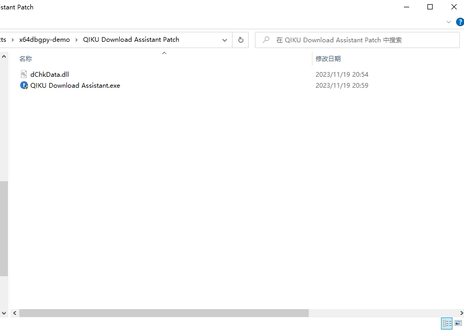Viewport: 464px width, 330px height.
Task: Click navigation pane scroll down arrow
Action: [x=4, y=313]
